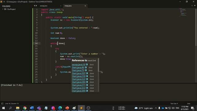Select the OurProject folder
Viewport: 197px width, 111px height.
(x=11, y=9)
